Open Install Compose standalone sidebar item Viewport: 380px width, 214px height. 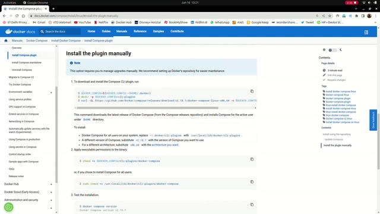(x=26, y=62)
